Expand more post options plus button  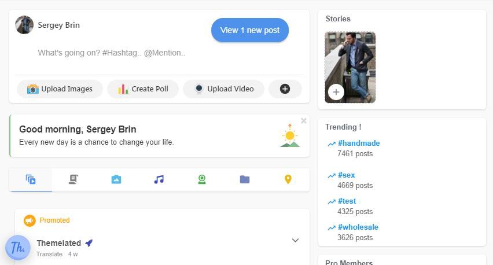[x=285, y=89]
